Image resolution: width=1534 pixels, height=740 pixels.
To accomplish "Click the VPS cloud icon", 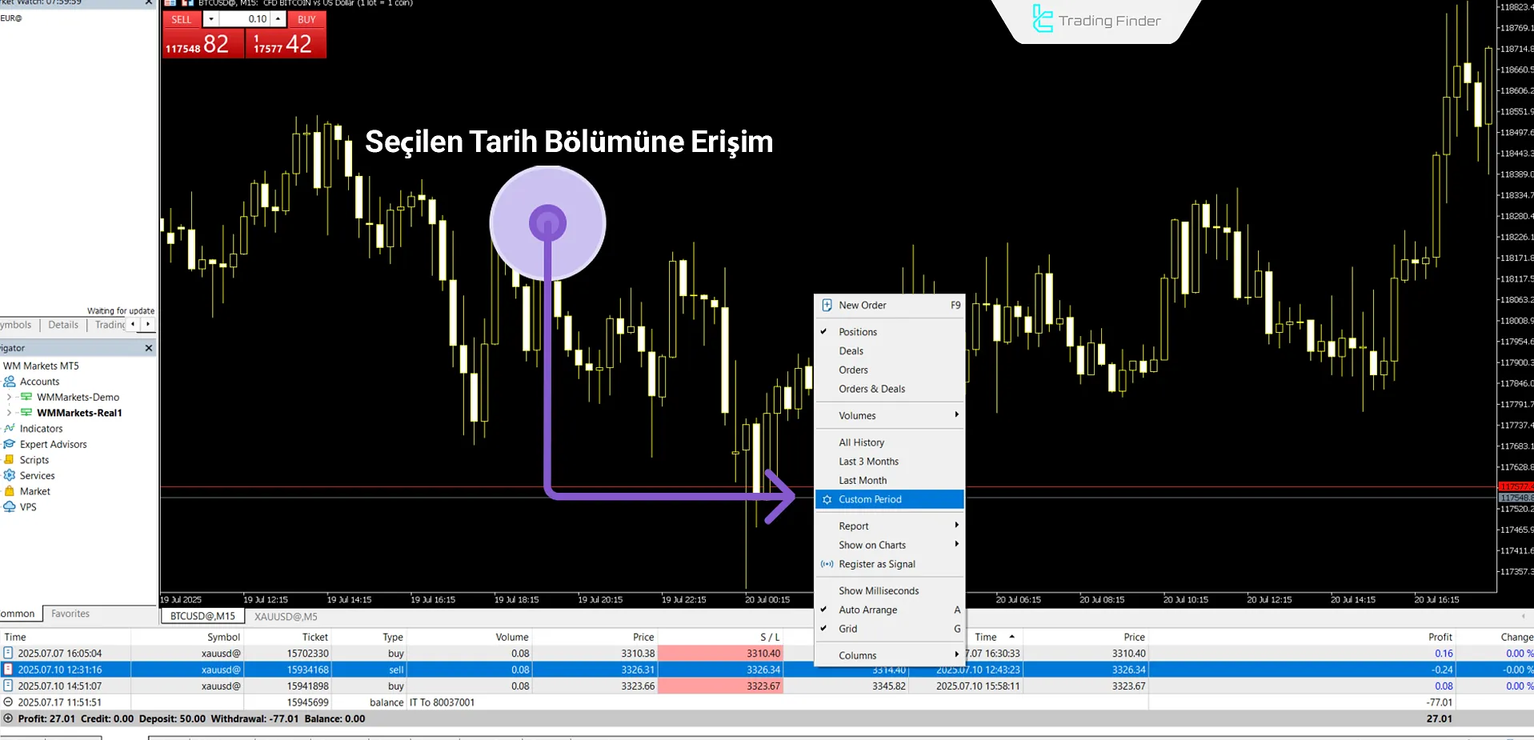I will point(10,507).
